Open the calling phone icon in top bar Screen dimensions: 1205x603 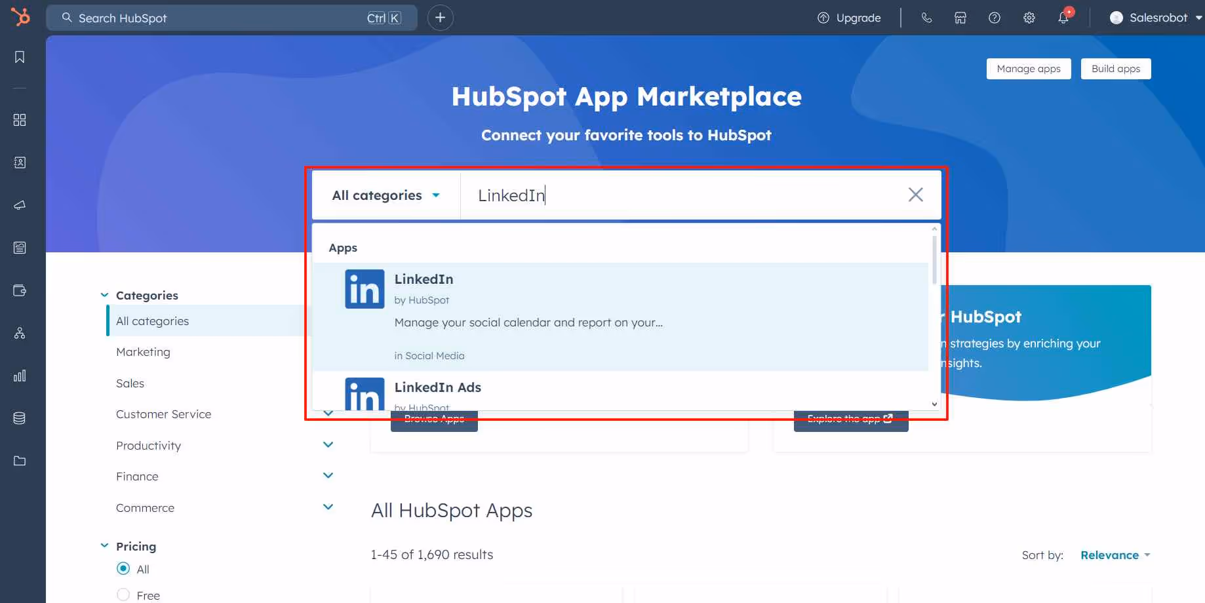(926, 18)
